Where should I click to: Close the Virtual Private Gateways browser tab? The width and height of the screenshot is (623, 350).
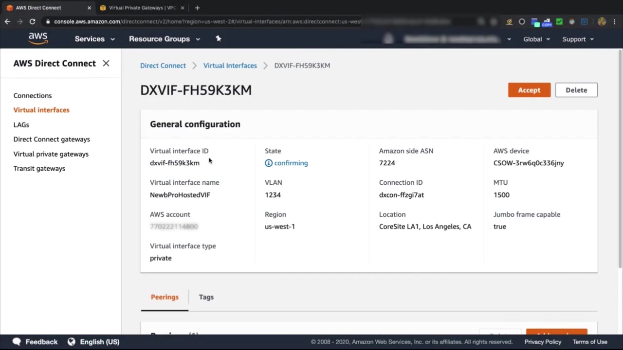pyautogui.click(x=183, y=8)
